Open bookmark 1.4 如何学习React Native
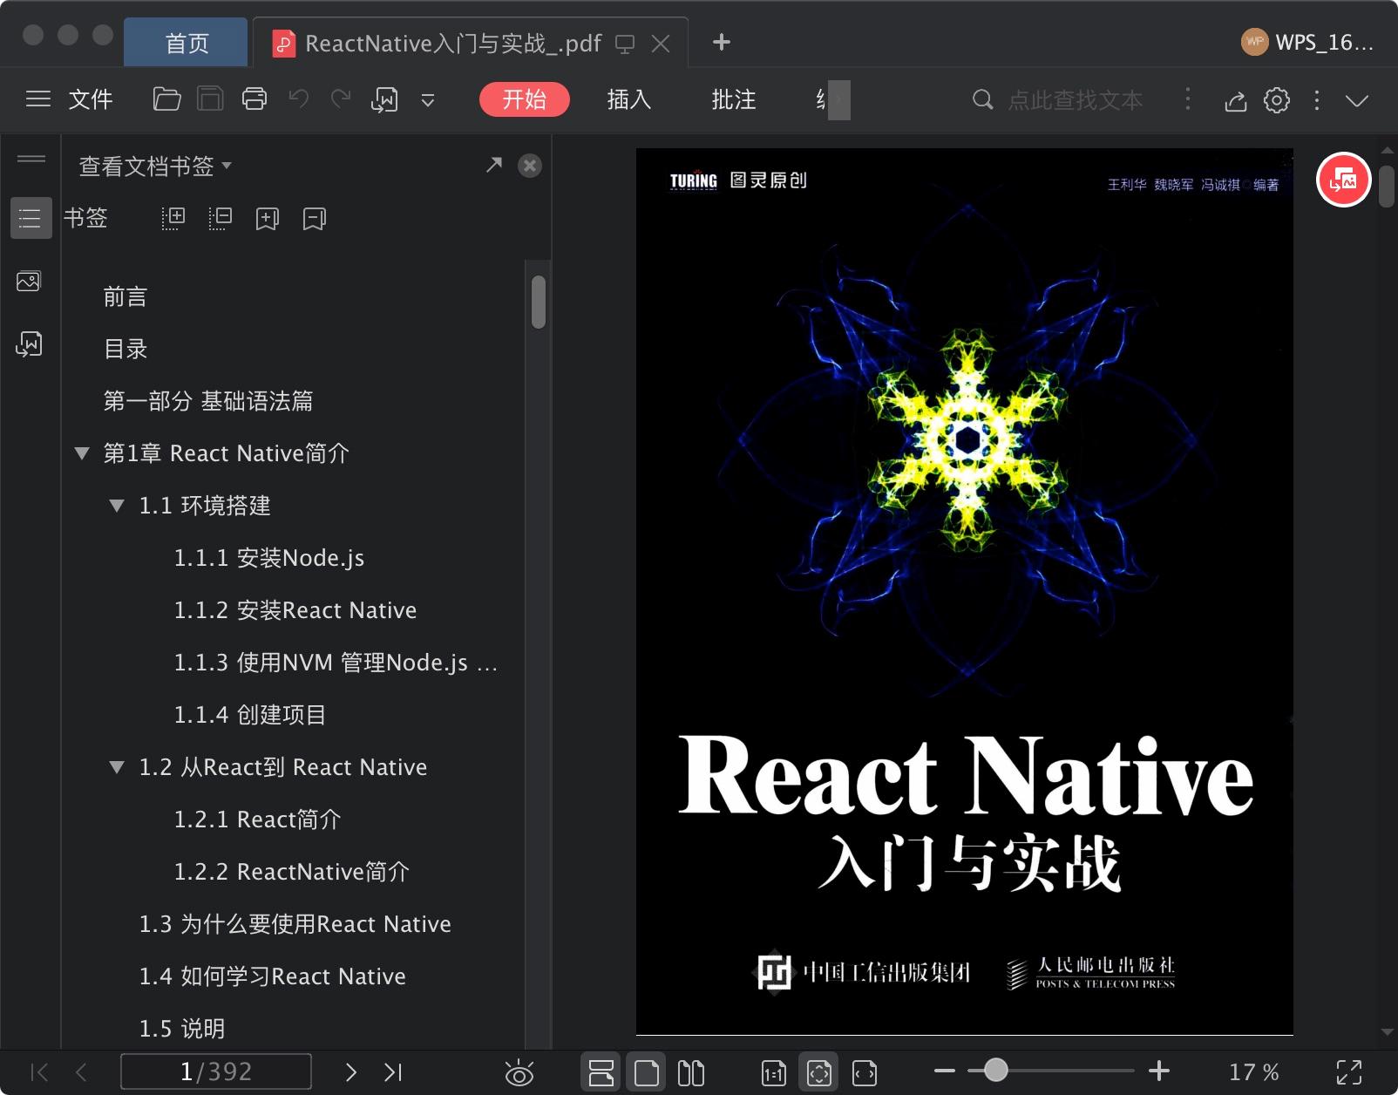This screenshot has height=1095, width=1398. pyautogui.click(x=273, y=976)
